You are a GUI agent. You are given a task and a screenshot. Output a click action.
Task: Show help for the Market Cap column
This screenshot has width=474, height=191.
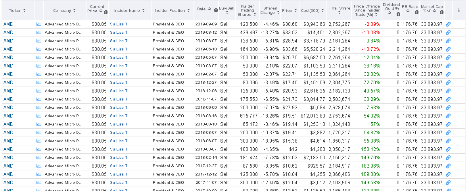click(441, 12)
